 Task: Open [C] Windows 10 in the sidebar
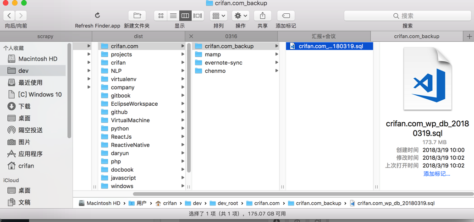click(x=33, y=94)
